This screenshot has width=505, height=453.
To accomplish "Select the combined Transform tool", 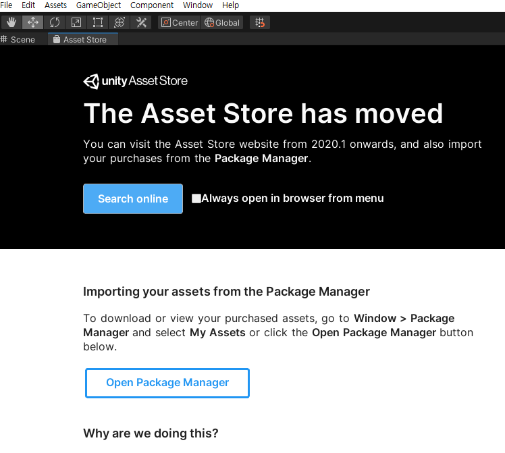I will [x=119, y=22].
